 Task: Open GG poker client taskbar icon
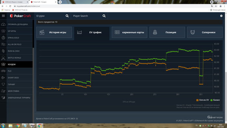pos(32,126)
